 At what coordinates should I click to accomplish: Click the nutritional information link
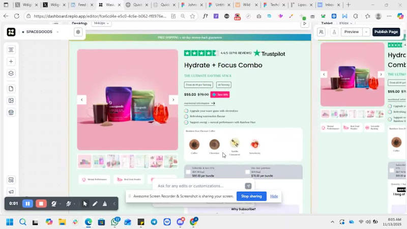coord(199,103)
